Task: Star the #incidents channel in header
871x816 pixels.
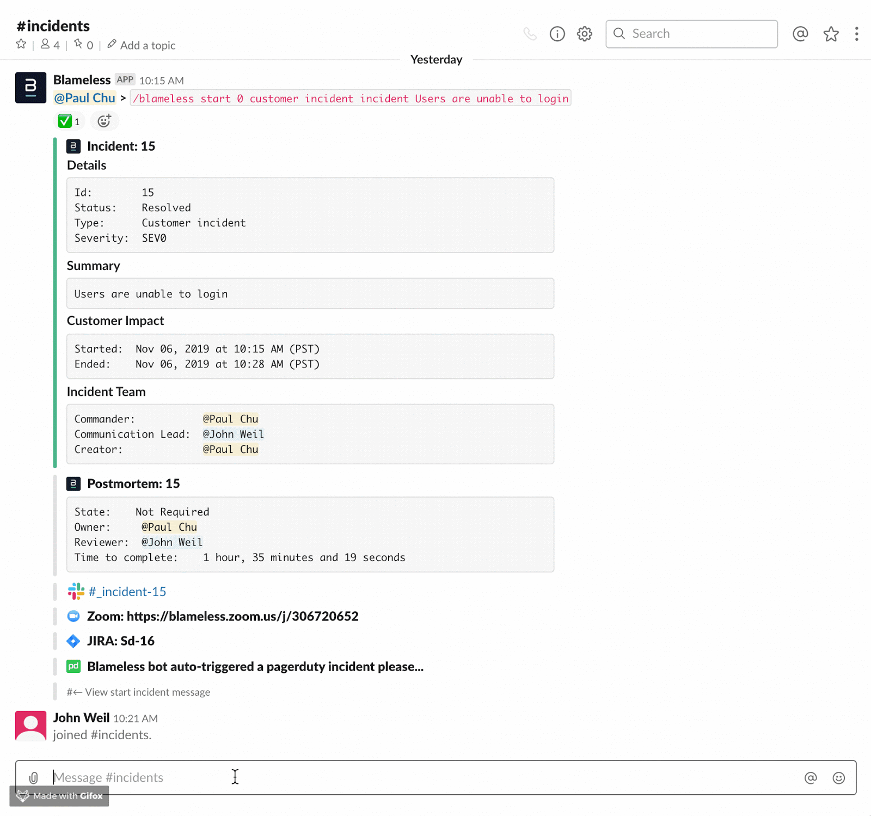Action: pos(21,44)
